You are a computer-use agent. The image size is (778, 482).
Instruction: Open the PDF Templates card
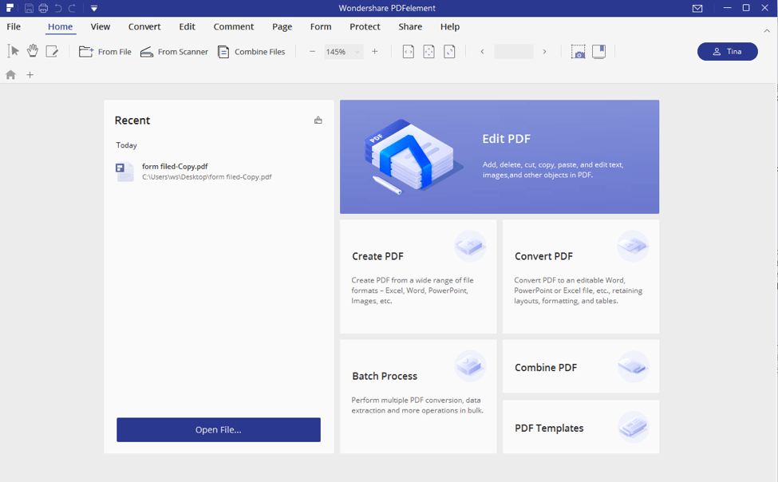click(x=581, y=427)
